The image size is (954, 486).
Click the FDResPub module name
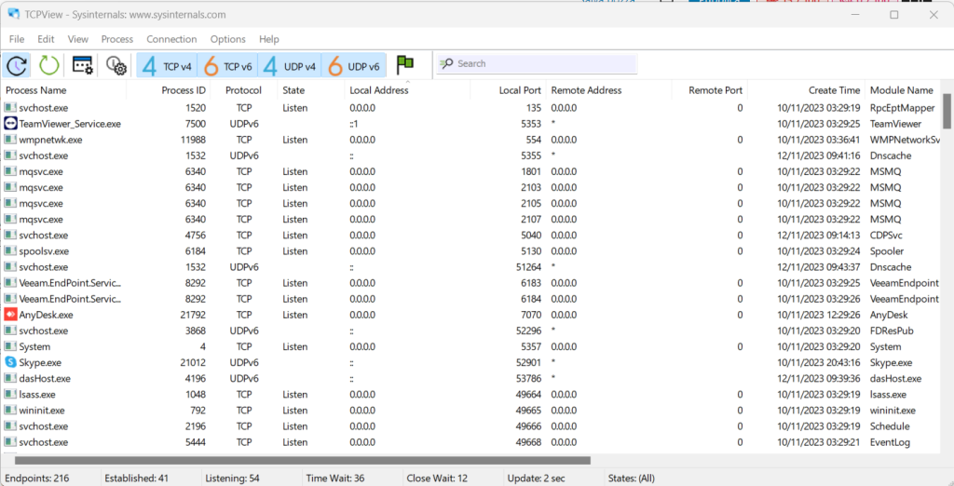[x=890, y=331]
